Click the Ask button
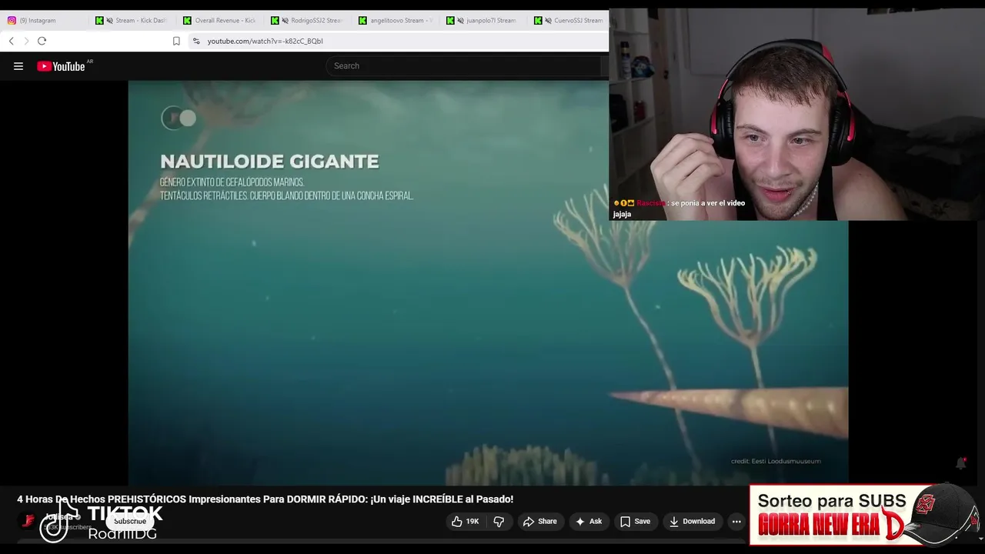The height and width of the screenshot is (554, 985). click(x=589, y=522)
